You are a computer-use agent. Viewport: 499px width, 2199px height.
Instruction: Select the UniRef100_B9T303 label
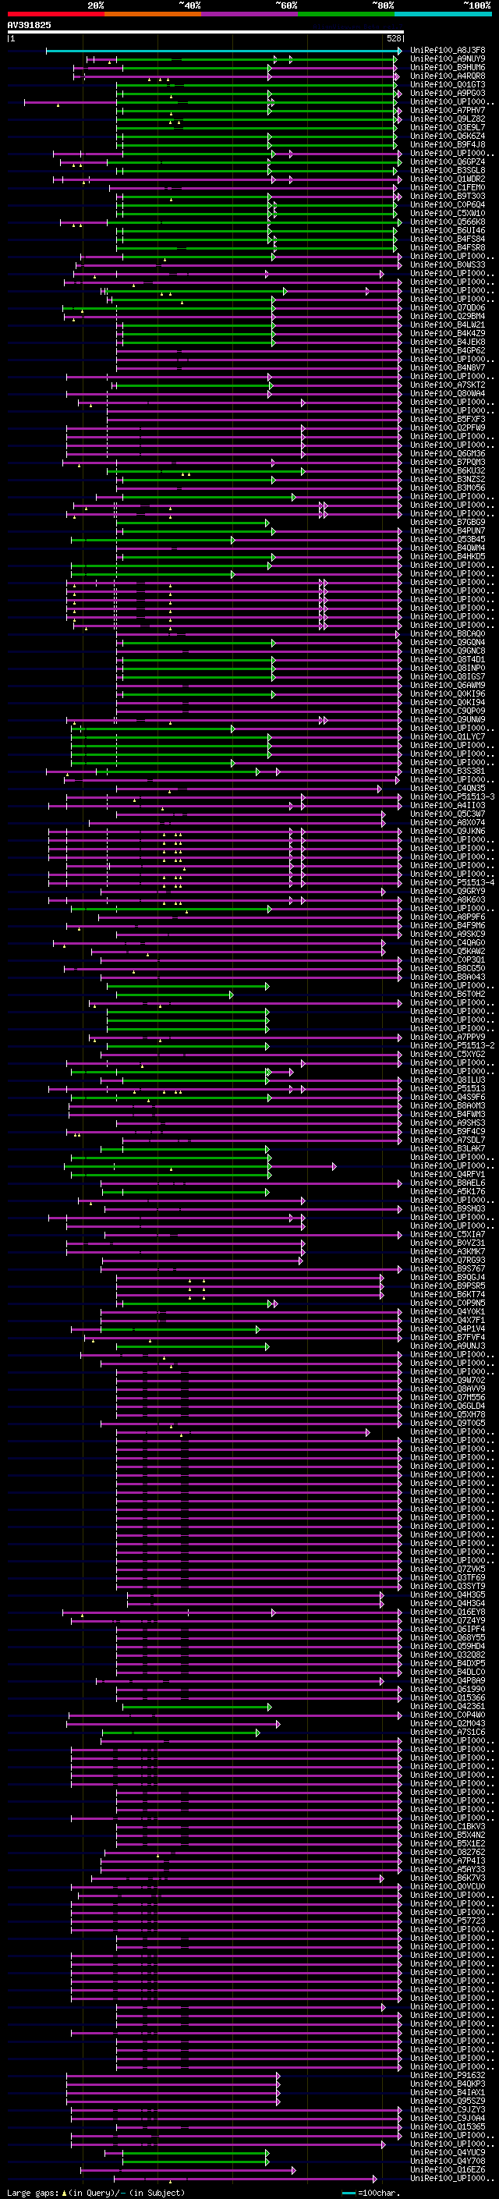click(448, 197)
